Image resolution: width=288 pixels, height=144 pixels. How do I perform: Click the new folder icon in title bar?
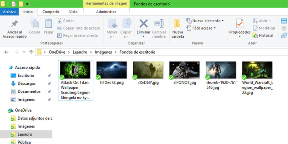click(21, 4)
